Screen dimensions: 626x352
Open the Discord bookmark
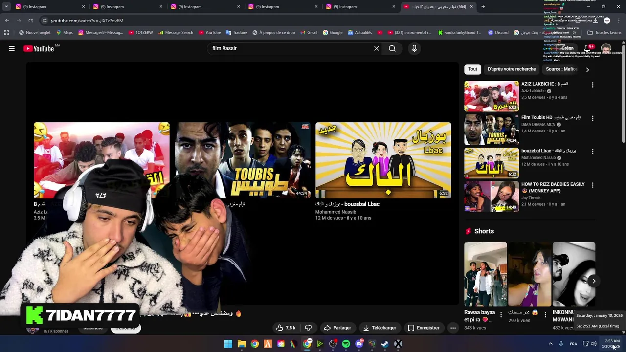498,33
